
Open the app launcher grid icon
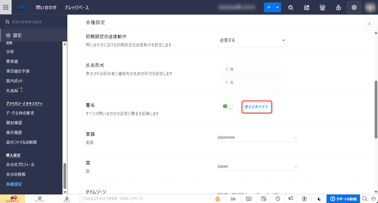[x=6, y=7]
